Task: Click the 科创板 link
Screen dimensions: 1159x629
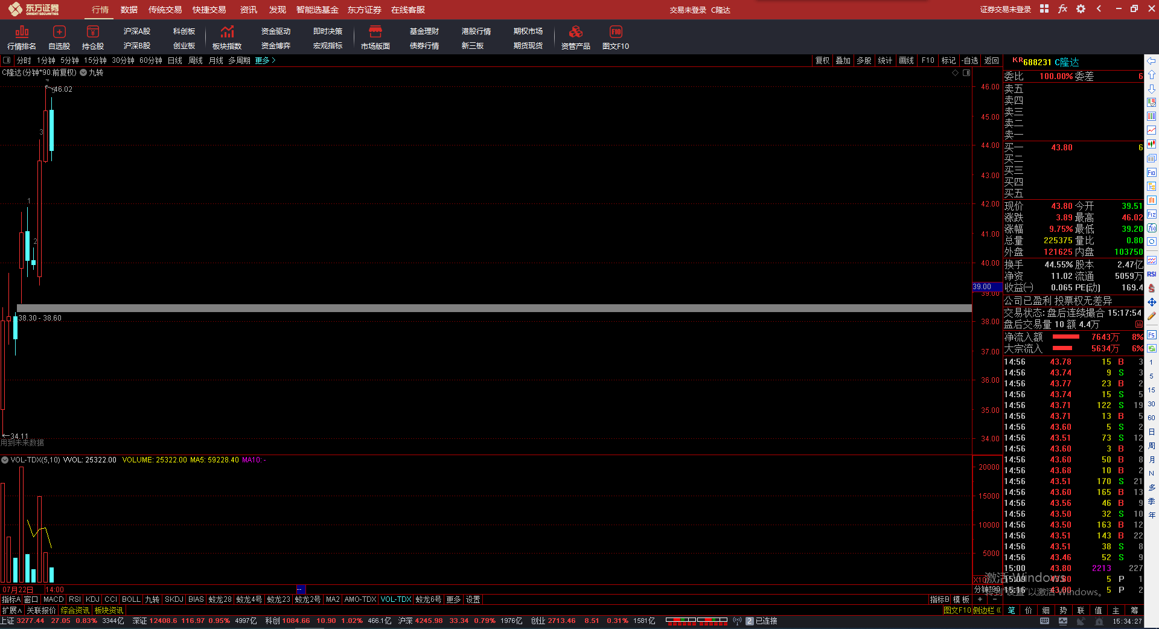Action: [184, 31]
